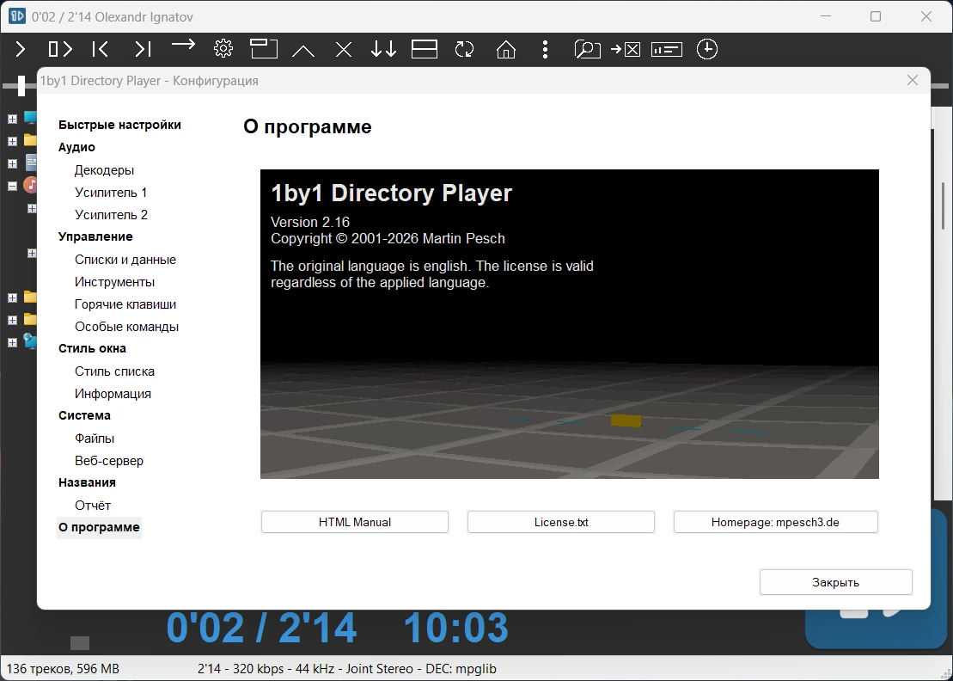Select Горячие клавиши in the sidebar
The width and height of the screenshot is (953, 681).
click(125, 304)
